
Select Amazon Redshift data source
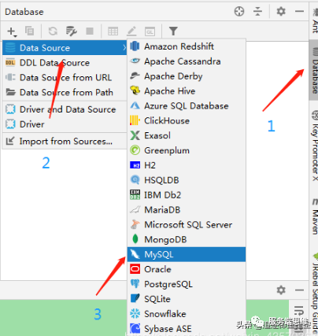(187, 46)
